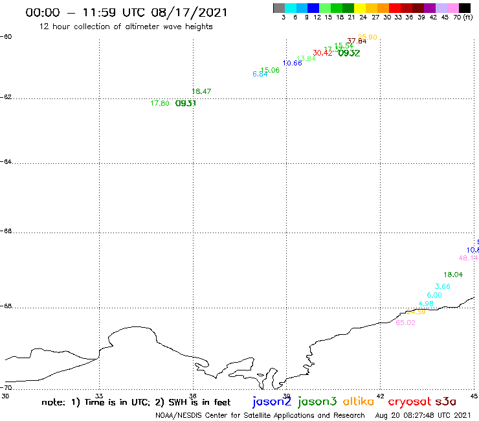Click the 6.00 wave height value
Image resolution: width=479 pixels, height=421 pixels.
[434, 295]
